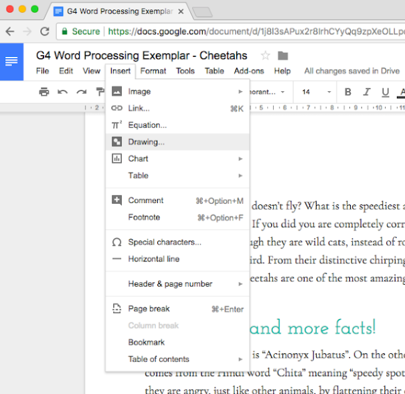Click the print icon in toolbar
This screenshot has height=394, width=405.
[44, 92]
